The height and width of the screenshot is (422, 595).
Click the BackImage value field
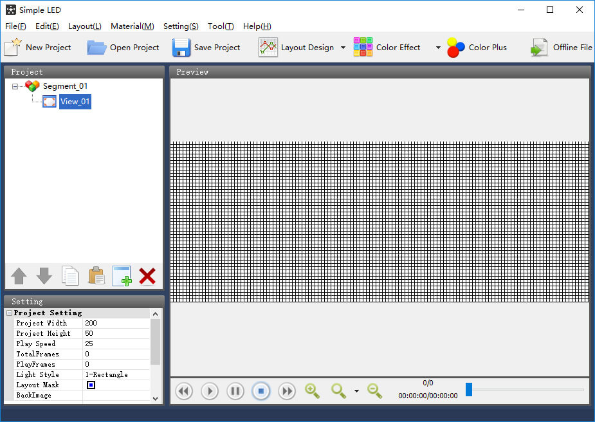(116, 395)
